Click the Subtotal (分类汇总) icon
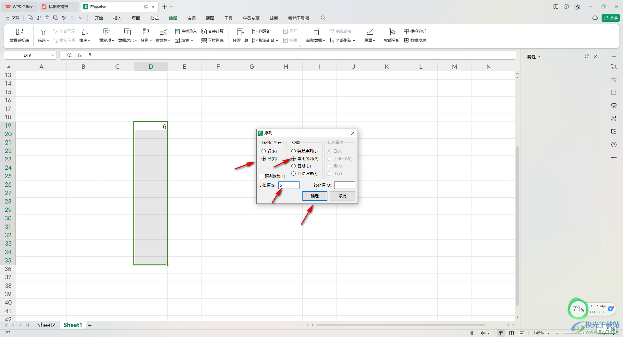623x337 pixels. tap(240, 32)
